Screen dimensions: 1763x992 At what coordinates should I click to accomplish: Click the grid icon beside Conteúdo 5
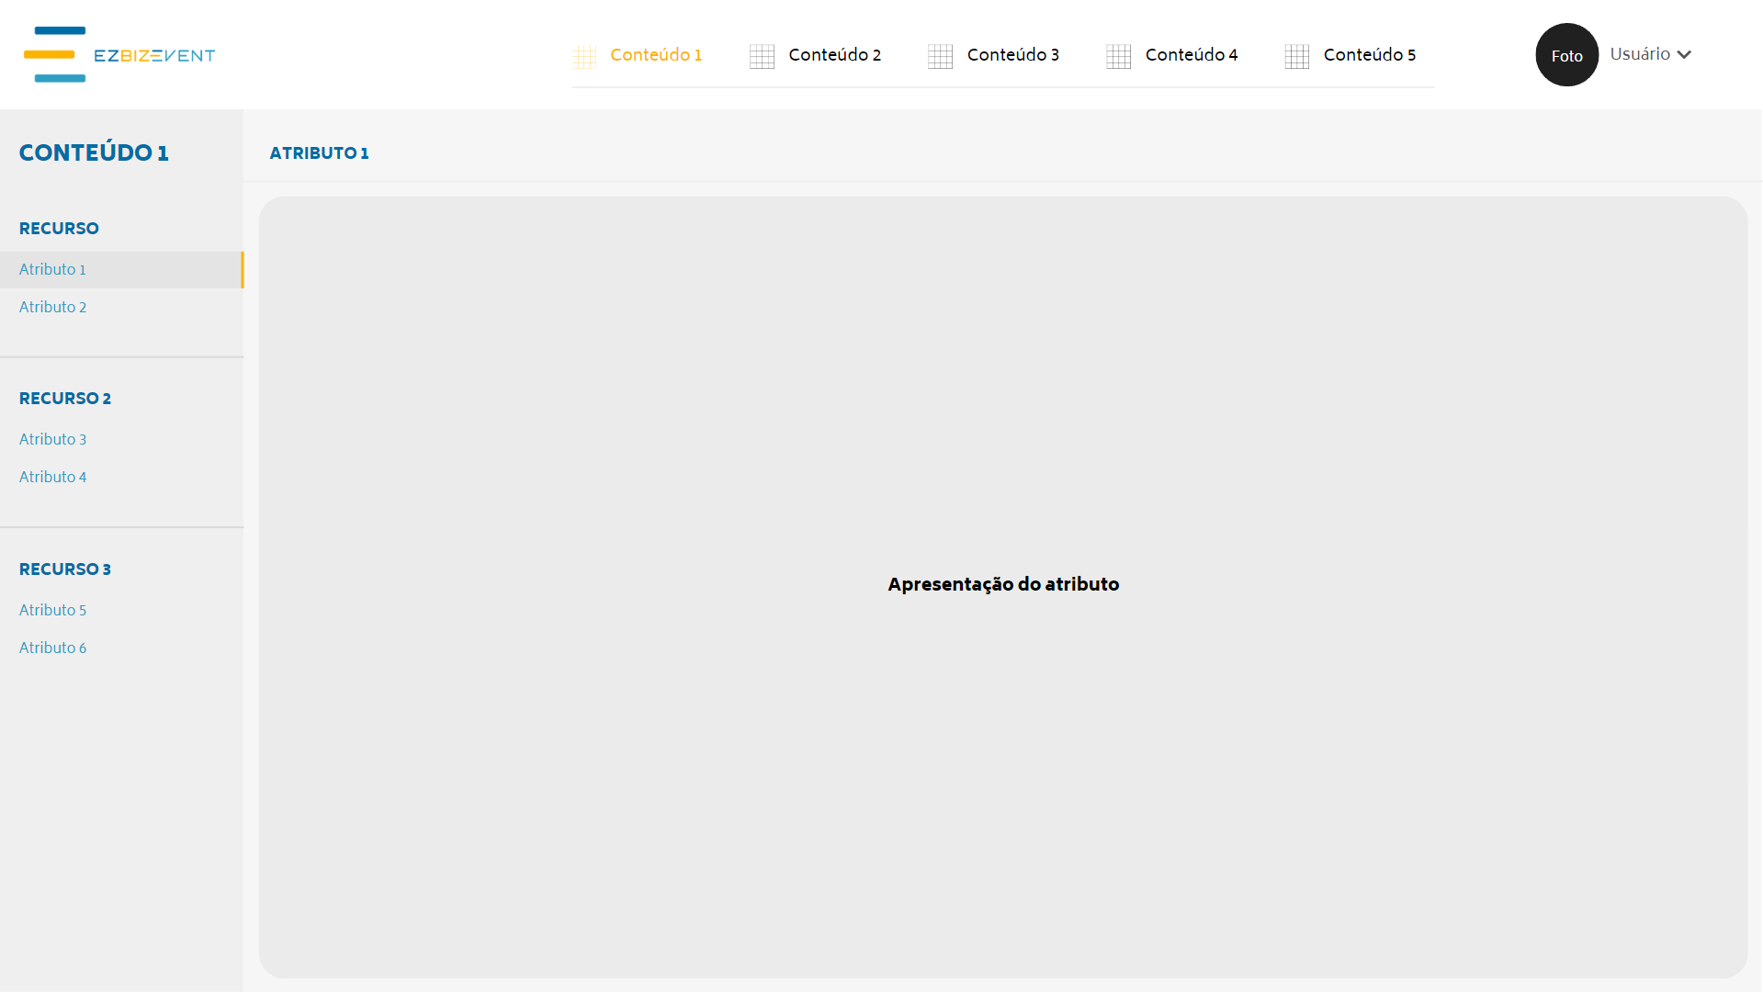(x=1297, y=56)
